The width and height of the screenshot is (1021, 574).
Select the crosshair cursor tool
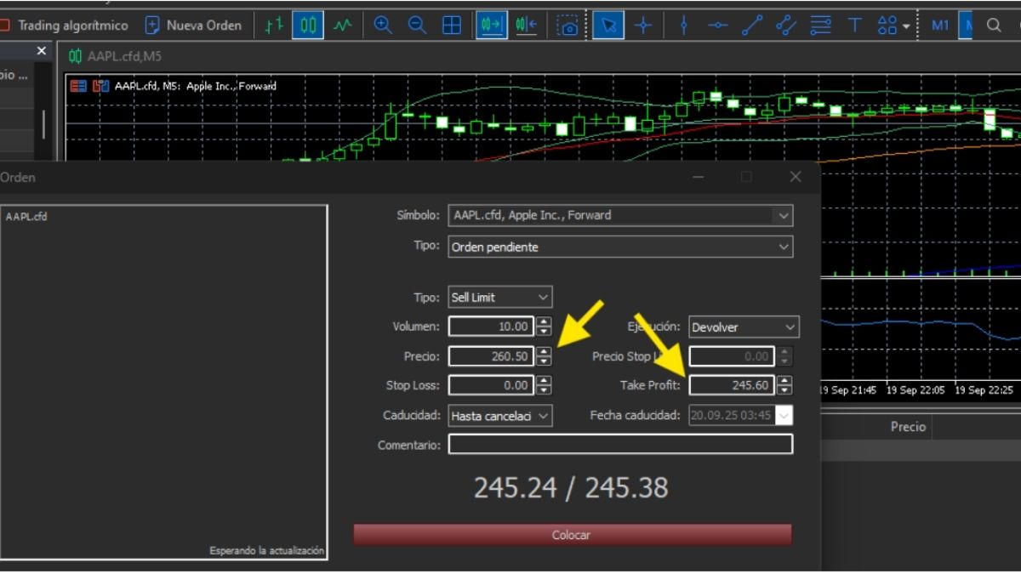coord(643,26)
